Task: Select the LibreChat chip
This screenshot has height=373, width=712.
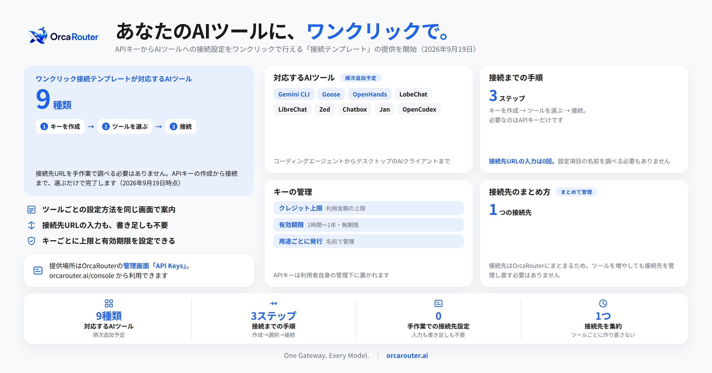Action: click(x=293, y=110)
